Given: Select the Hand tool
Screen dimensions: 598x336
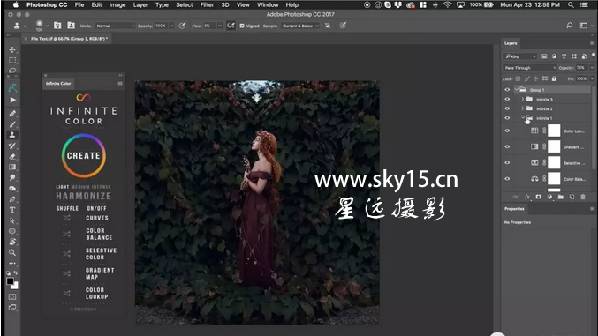Looking at the screenshot, I should coord(12,242).
